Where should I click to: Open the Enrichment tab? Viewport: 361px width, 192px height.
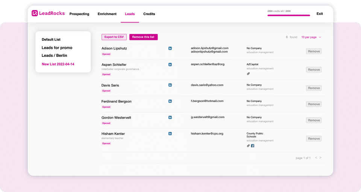pos(107,14)
